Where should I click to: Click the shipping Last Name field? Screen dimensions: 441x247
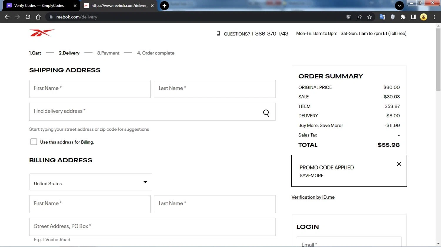tap(215, 89)
